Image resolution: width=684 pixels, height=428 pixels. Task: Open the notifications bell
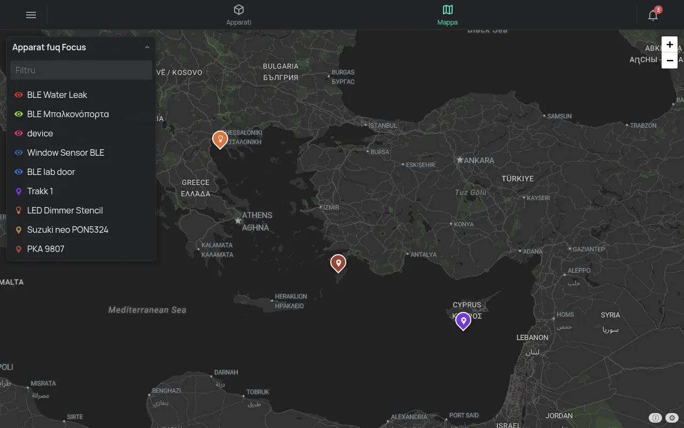[x=653, y=15]
